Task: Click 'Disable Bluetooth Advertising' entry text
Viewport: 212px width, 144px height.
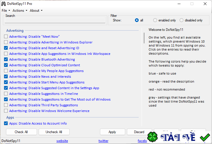Action: pyautogui.click(x=42, y=59)
